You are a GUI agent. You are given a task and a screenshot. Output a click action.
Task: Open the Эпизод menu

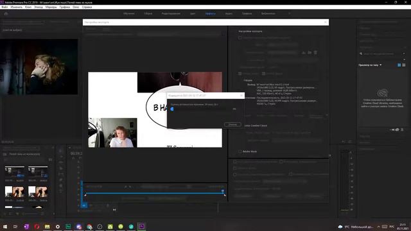[39, 7]
